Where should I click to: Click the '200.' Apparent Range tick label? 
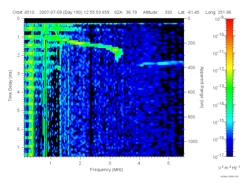click(x=192, y=43)
